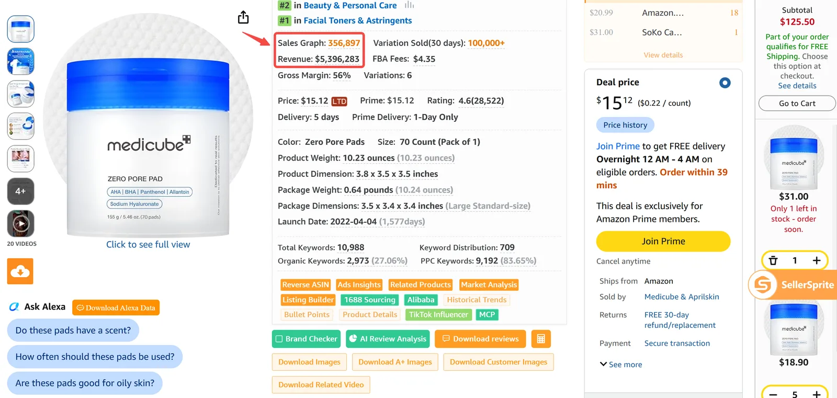This screenshot has width=837, height=398.
Task: Open the Reverse ASIN tab
Action: (x=306, y=285)
